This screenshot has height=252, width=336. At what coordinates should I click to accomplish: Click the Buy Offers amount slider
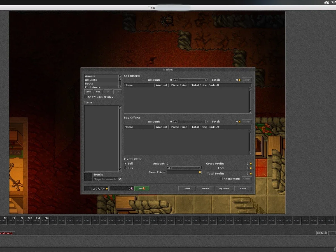tap(191, 122)
